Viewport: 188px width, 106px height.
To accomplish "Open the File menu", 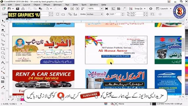I will [3, 5].
